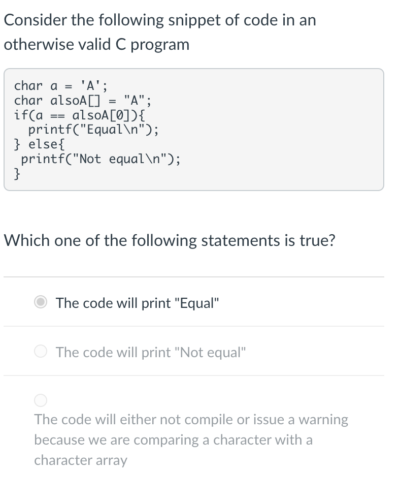Click the answer text 'The code will print "Not equal"'
Screen dimensions: 400x502
pyautogui.click(x=151, y=352)
